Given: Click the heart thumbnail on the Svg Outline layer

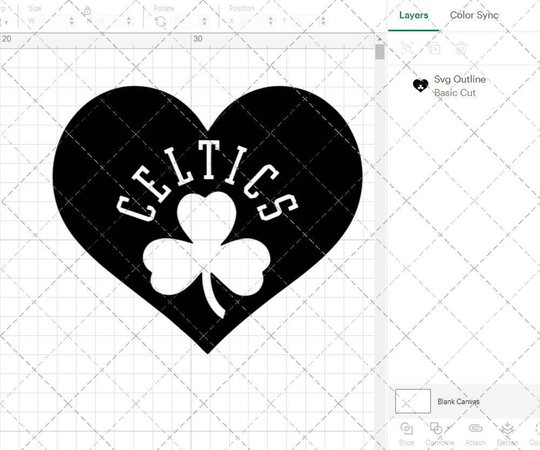Looking at the screenshot, I should coord(421,85).
